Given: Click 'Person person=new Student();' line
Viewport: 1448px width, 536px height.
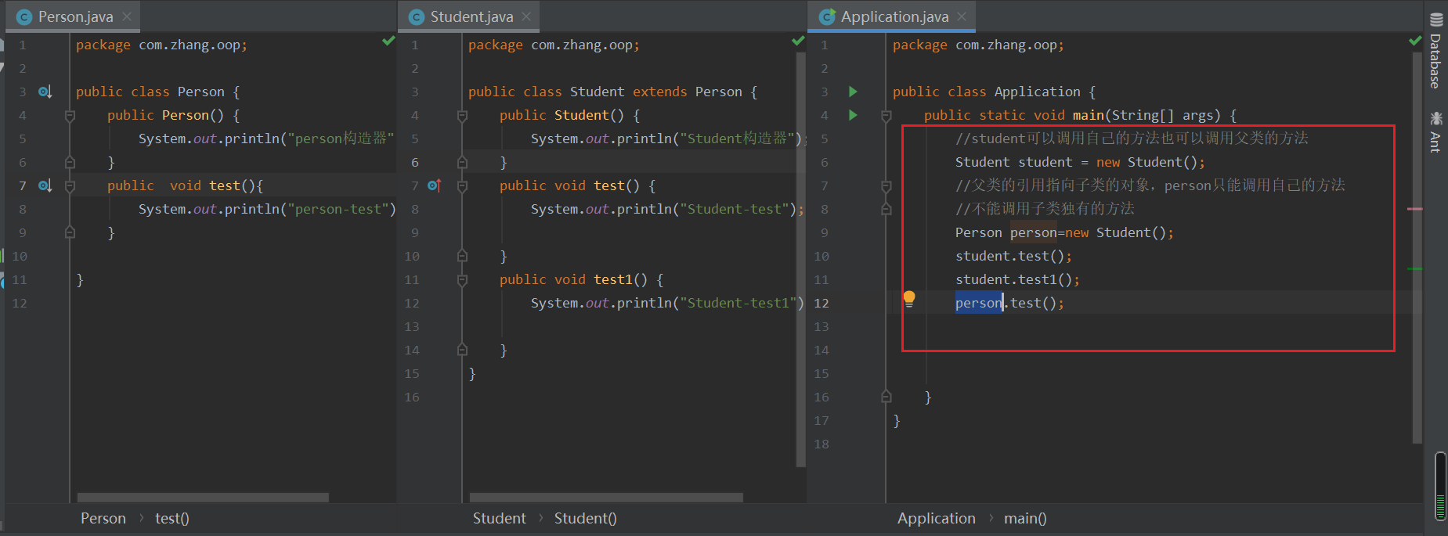Looking at the screenshot, I should (1064, 232).
